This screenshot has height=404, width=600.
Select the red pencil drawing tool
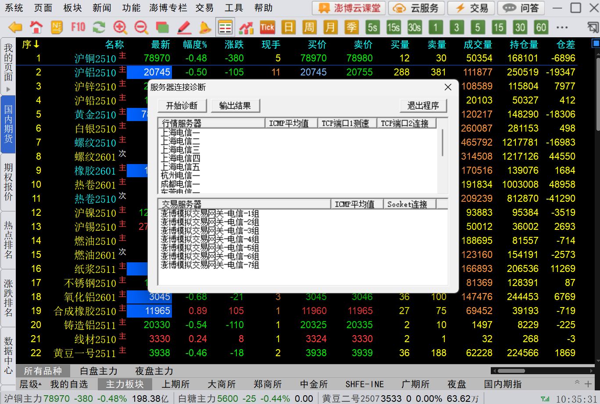coord(184,28)
